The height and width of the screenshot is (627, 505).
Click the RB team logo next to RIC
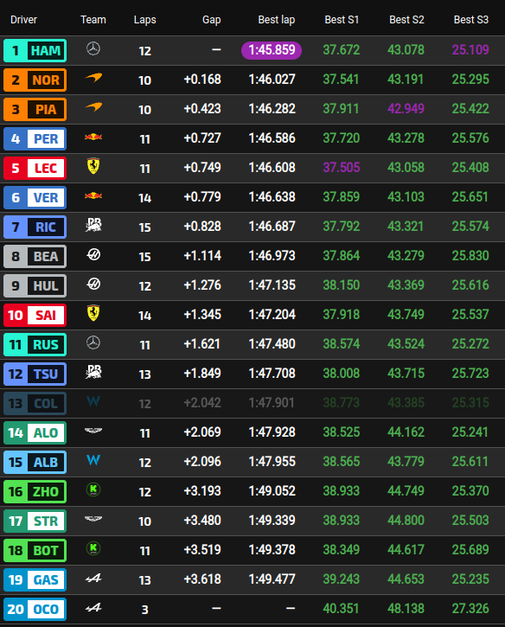coord(93,225)
